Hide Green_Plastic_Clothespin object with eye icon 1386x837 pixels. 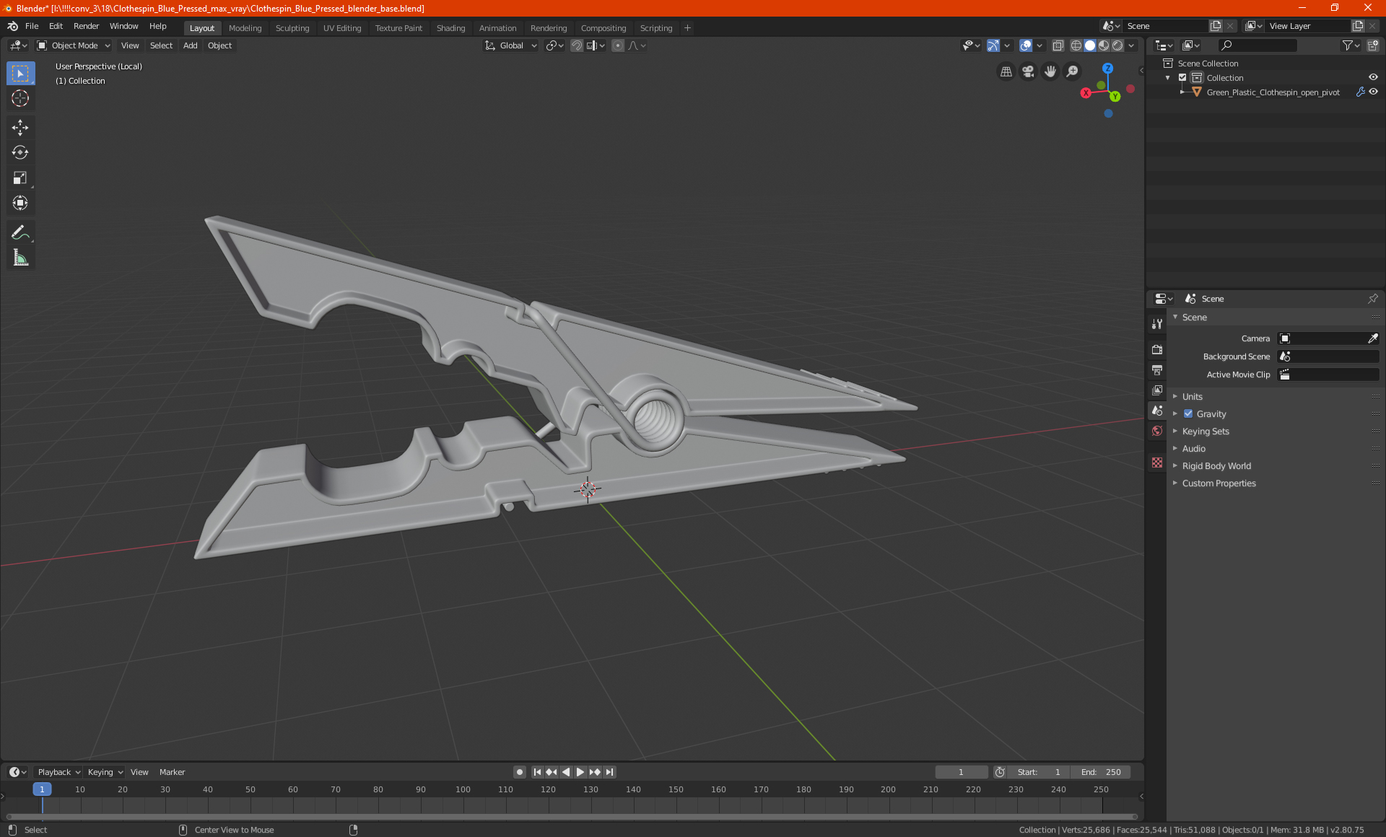coord(1373,92)
